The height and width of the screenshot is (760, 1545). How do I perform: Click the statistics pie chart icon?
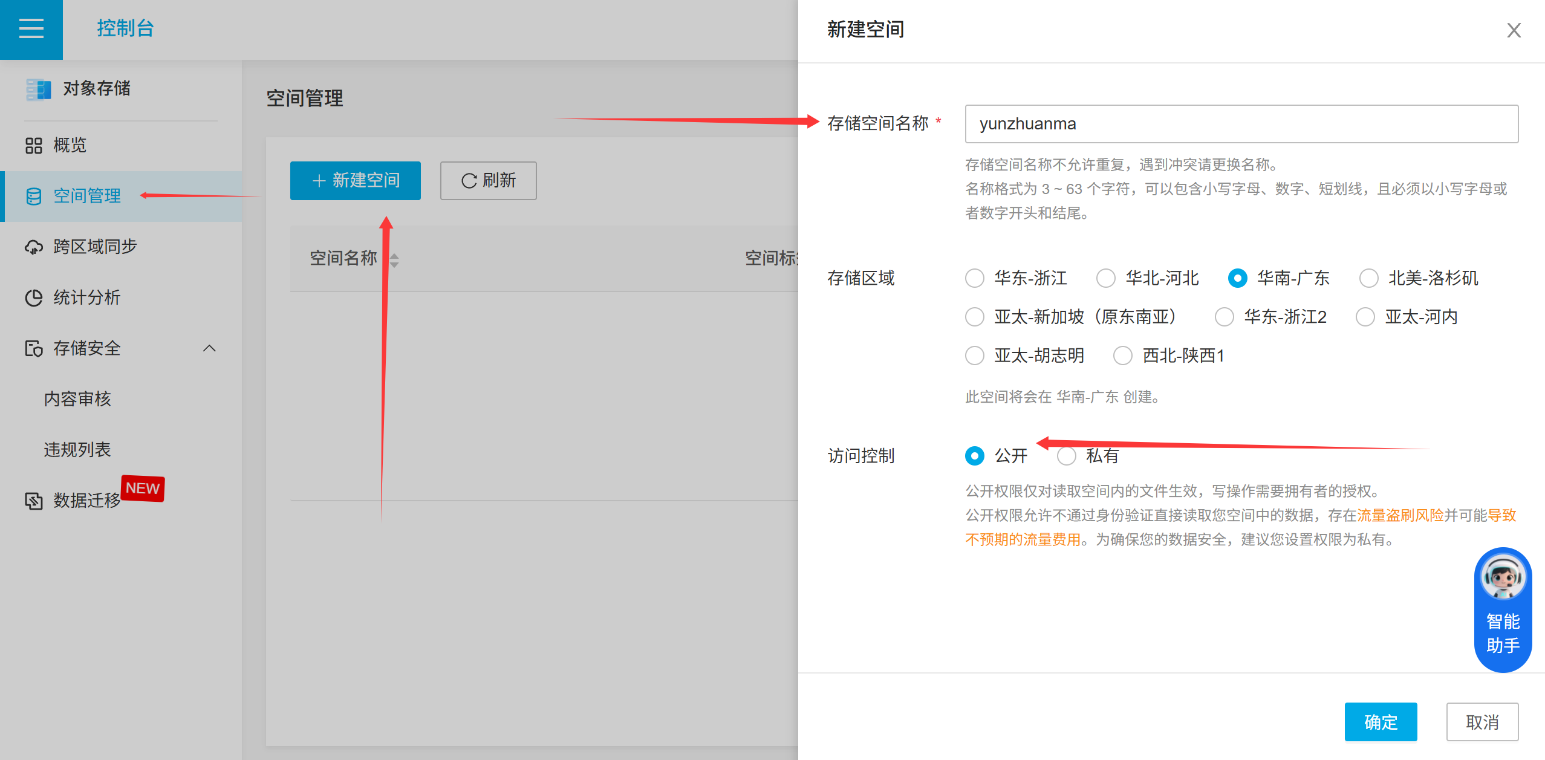[x=34, y=297]
